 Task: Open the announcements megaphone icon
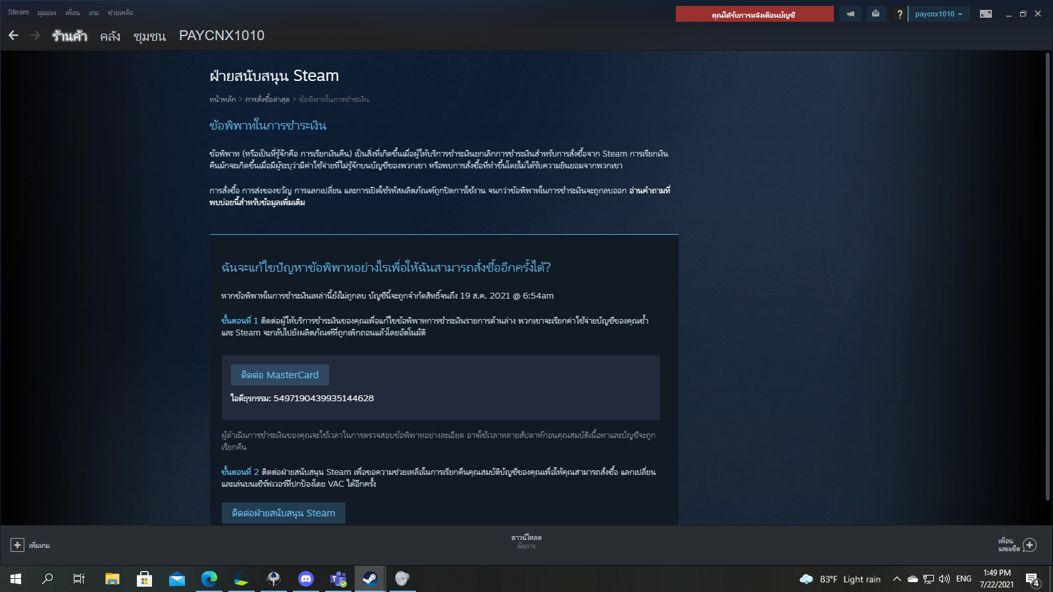click(850, 14)
